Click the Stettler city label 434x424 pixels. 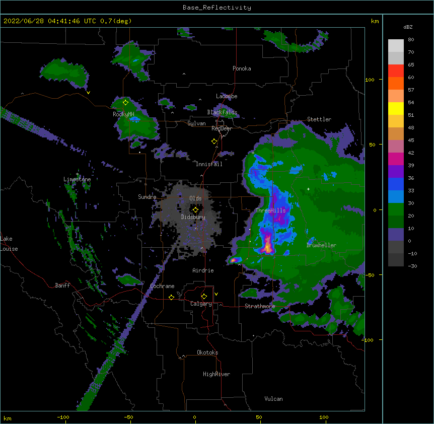click(319, 119)
